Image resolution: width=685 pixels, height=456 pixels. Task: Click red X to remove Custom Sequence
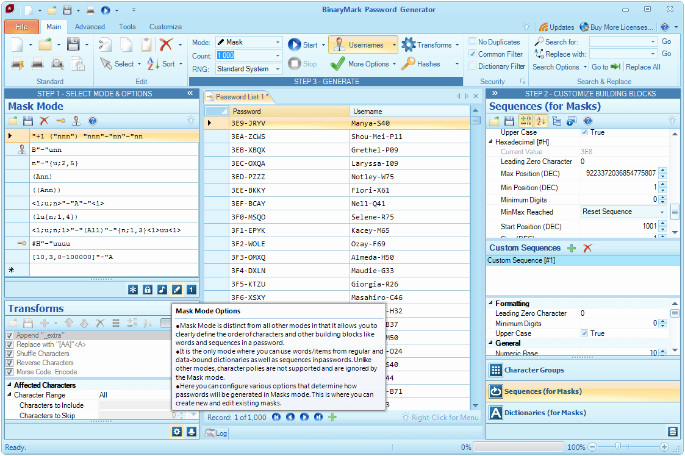pyautogui.click(x=587, y=248)
